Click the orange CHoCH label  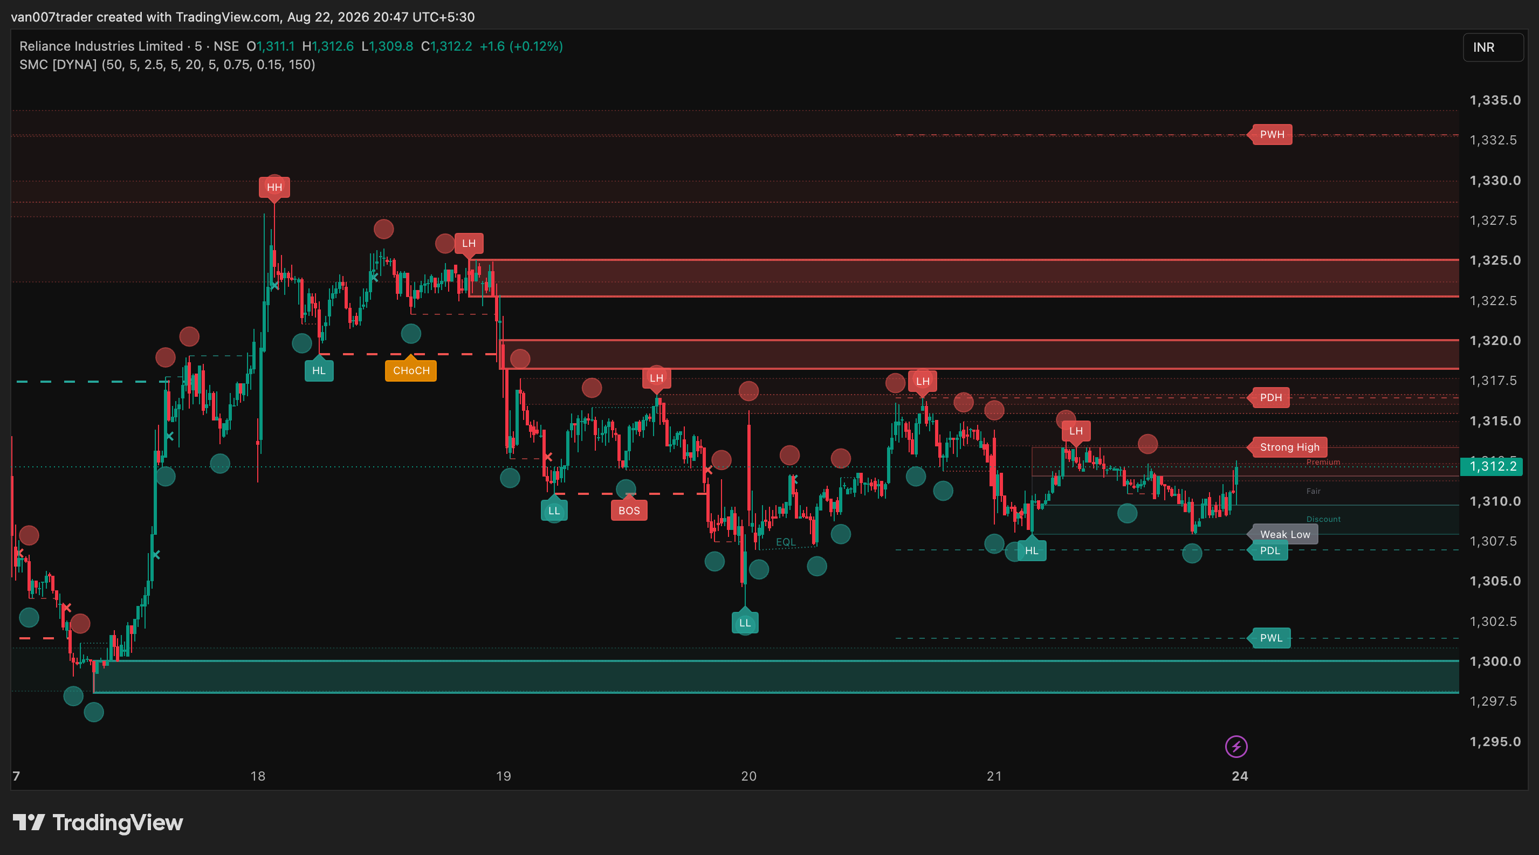click(x=411, y=371)
